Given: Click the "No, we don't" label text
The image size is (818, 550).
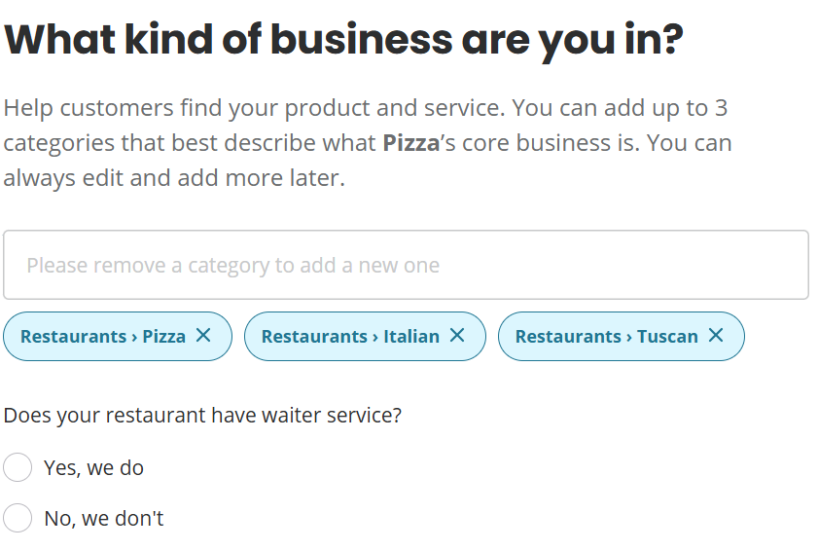Looking at the screenshot, I should pos(104,519).
